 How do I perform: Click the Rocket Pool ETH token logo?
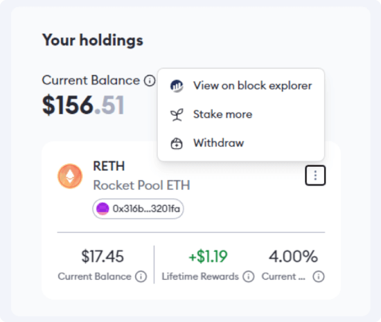[x=70, y=176]
